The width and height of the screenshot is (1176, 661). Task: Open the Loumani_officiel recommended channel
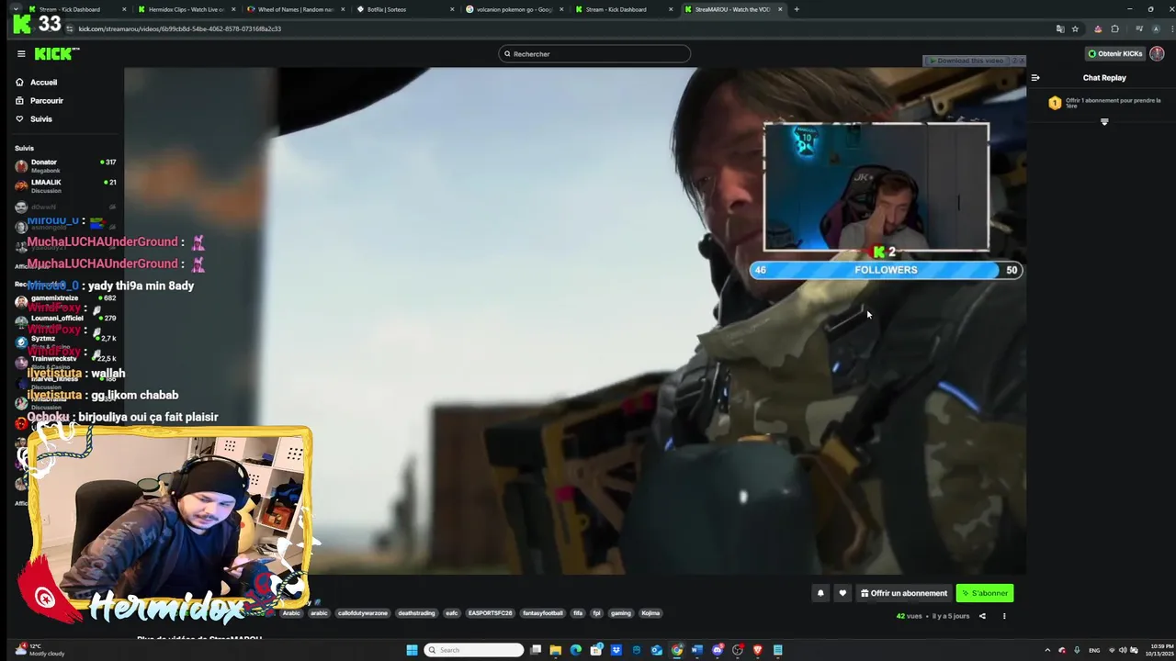pyautogui.click(x=64, y=320)
